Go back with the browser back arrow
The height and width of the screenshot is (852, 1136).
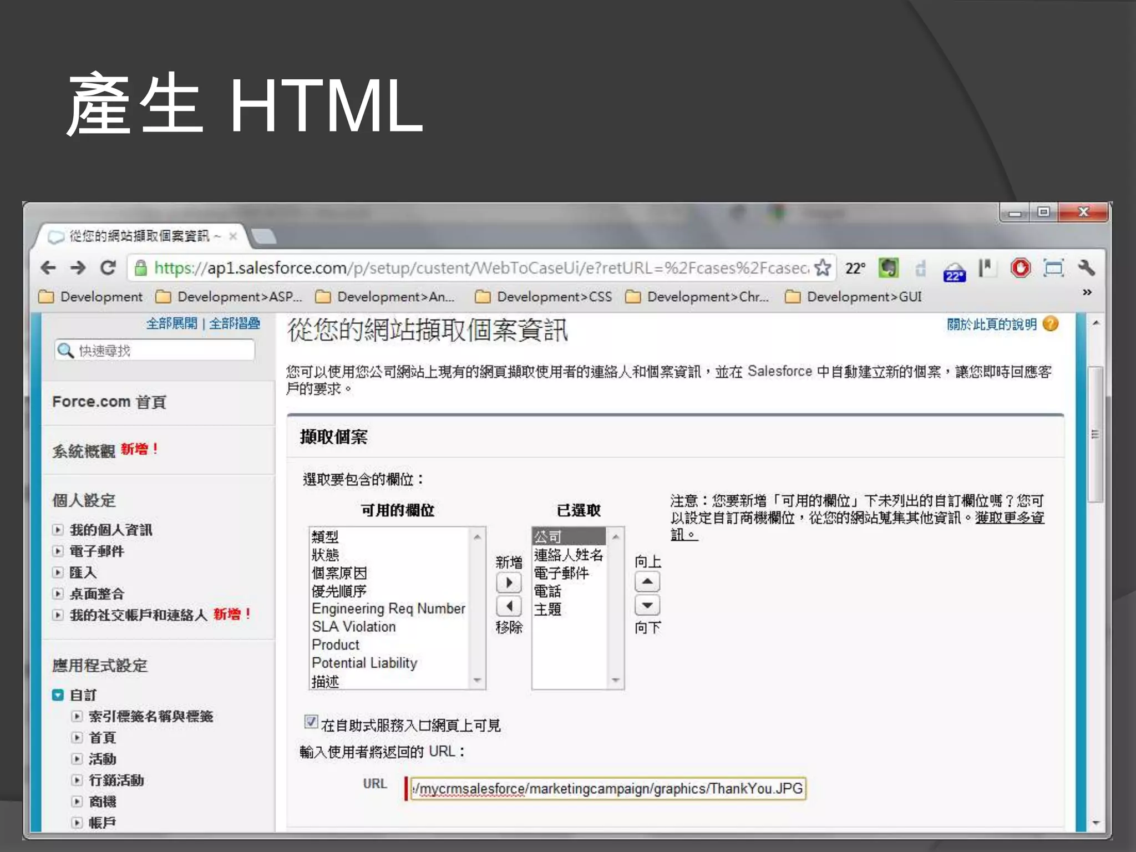click(x=48, y=268)
